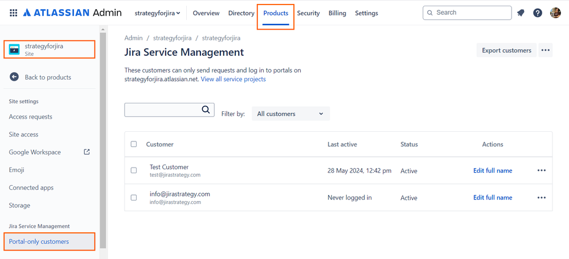Screen dimensions: 569x259
Task: Click the 28 May 2024, 12:42 pm cell
Action: click(x=359, y=170)
